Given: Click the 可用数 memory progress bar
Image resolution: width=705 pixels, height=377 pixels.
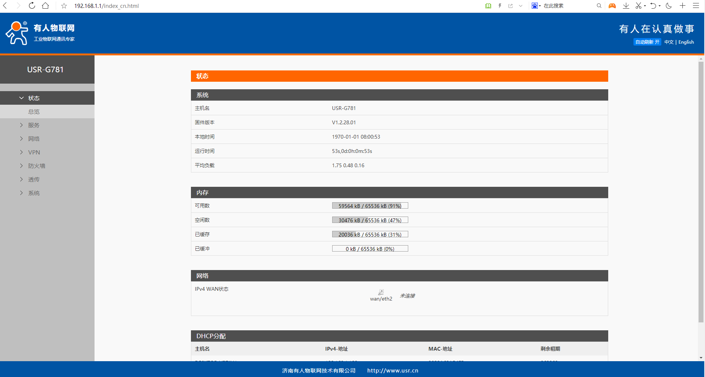Looking at the screenshot, I should (x=370, y=206).
